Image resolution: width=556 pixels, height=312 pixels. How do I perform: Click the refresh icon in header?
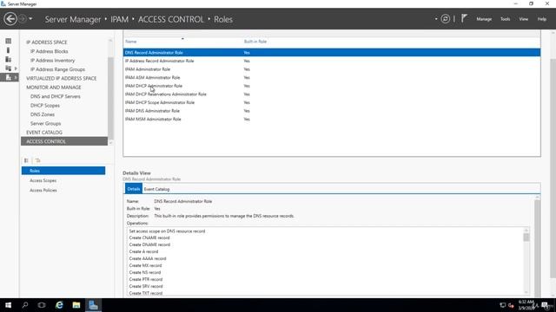[446, 19]
